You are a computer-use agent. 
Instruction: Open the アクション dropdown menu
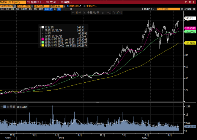pos(52,2)
